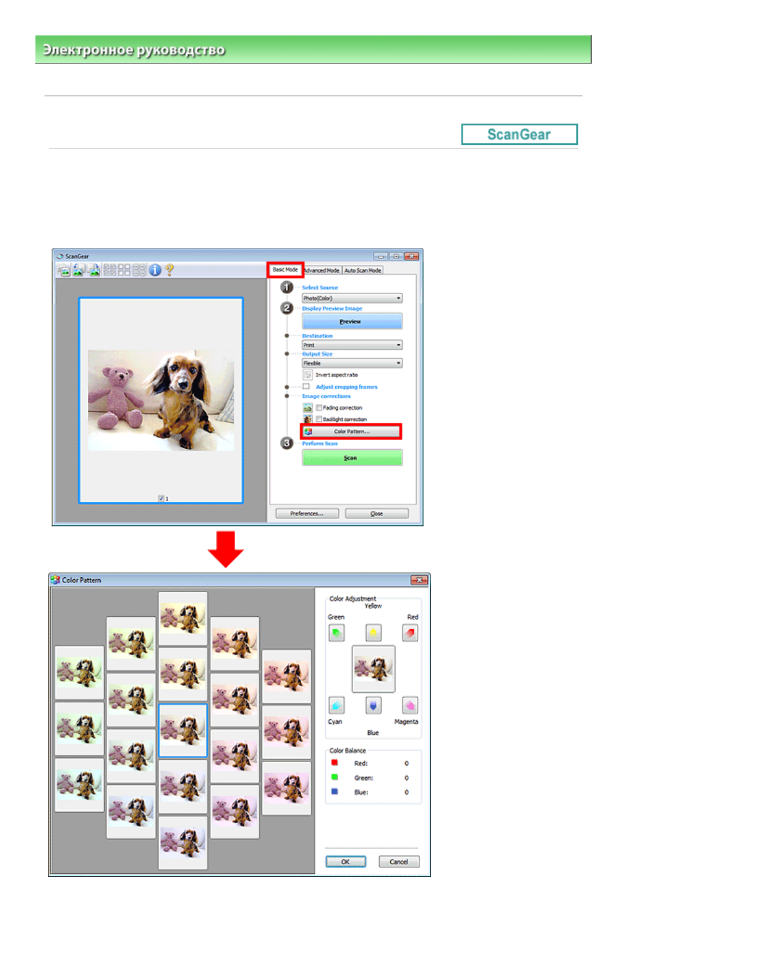Select the blue-highlighted center color pattern thumbnail
This screenshot has height=979, width=757.
[x=183, y=730]
